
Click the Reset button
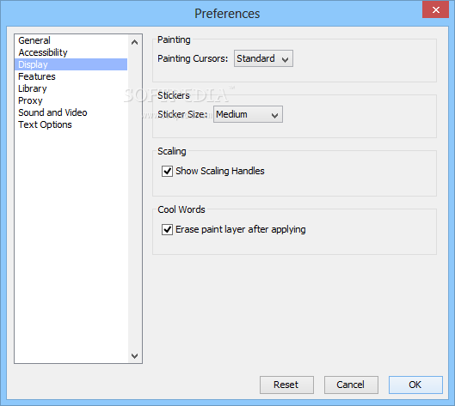pos(286,385)
